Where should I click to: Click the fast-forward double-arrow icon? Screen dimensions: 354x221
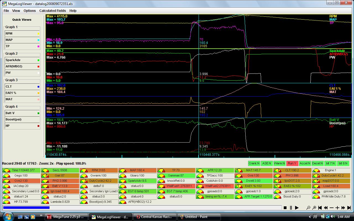[343, 208]
